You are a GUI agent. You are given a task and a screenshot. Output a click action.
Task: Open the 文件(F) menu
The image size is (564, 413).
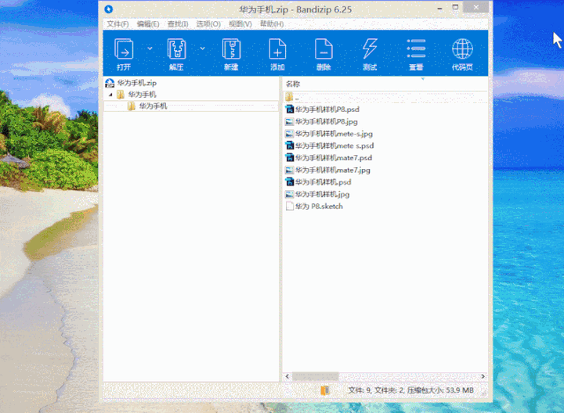click(117, 24)
